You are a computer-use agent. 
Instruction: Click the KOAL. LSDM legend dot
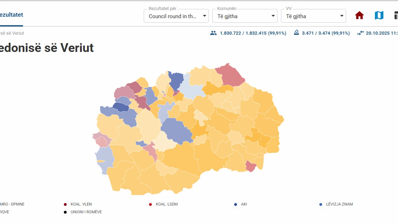pyautogui.click(x=150, y=204)
